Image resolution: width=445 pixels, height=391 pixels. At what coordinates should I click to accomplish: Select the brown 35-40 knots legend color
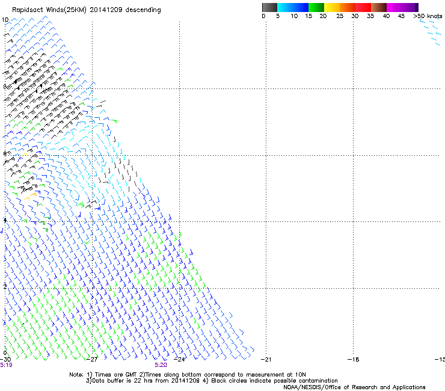379,7
